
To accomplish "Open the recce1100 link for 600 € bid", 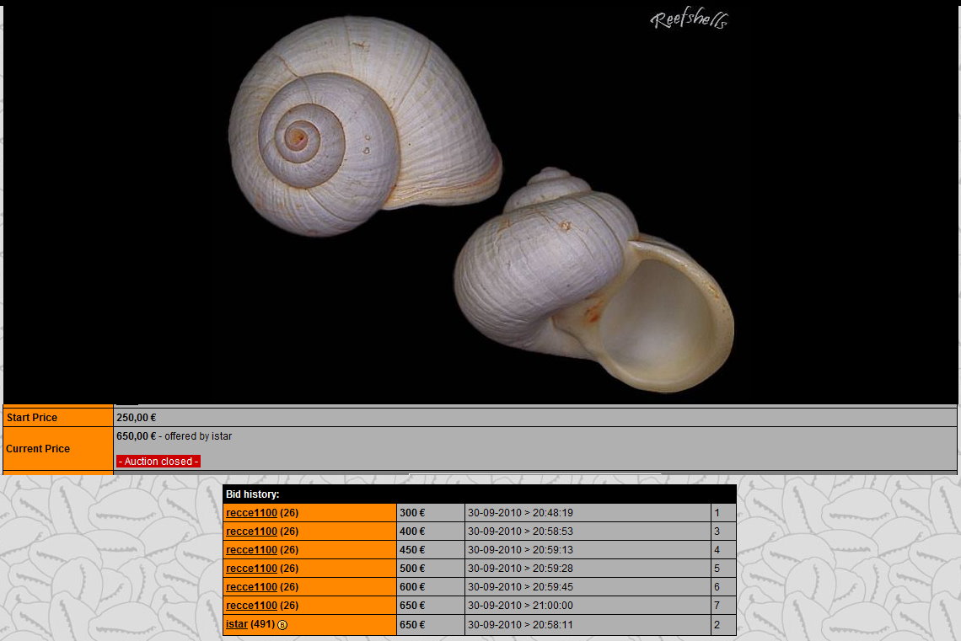I will pos(251,587).
